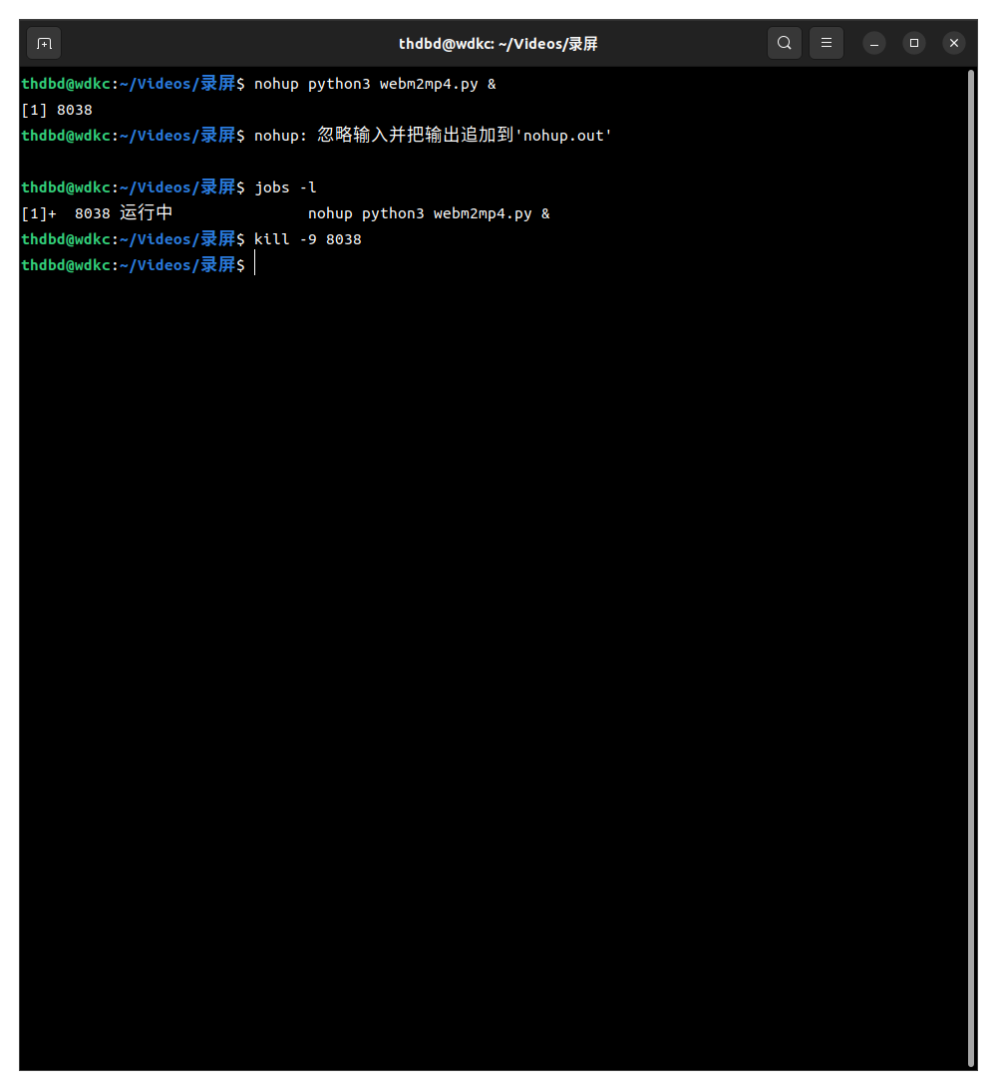Viewport: 997px width, 1090px height.
Task: Close the terminal window
Action: tap(954, 43)
